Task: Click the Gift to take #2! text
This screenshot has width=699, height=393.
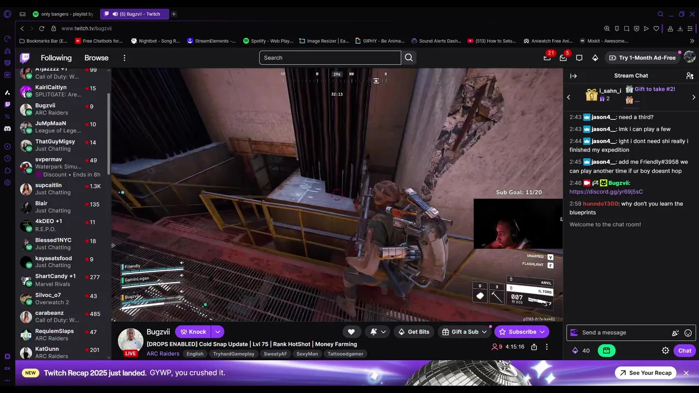Action: 655,89
